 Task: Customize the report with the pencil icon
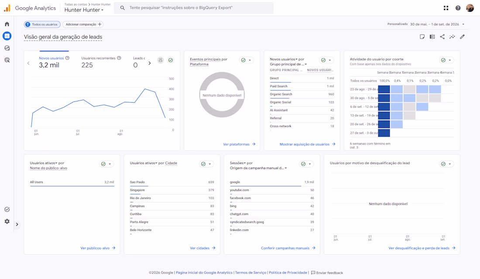(462, 37)
